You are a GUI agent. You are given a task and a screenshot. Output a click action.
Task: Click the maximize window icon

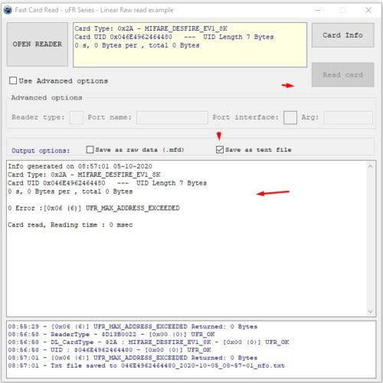click(x=343, y=10)
